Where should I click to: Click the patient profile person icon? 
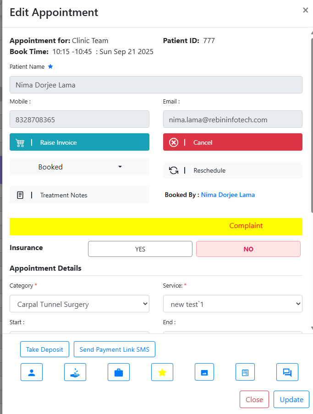(32, 372)
